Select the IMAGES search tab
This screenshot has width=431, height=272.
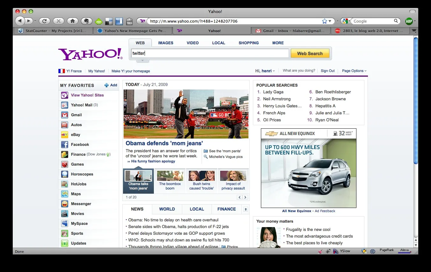pos(166,43)
